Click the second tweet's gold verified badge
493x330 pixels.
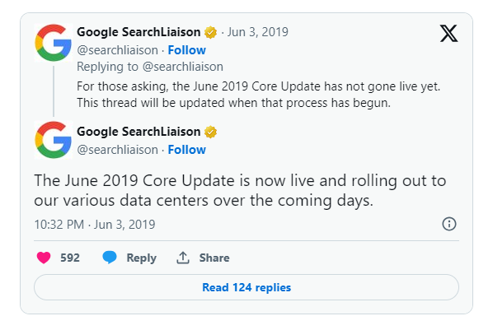pyautogui.click(x=210, y=132)
